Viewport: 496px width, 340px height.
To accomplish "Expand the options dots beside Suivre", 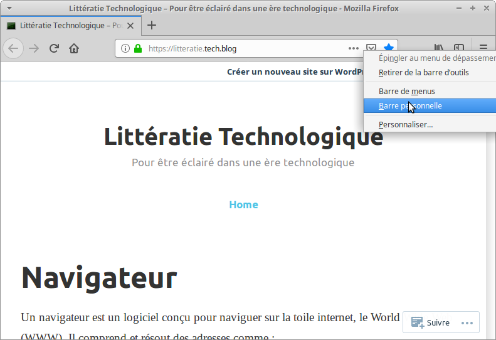I will (x=467, y=323).
